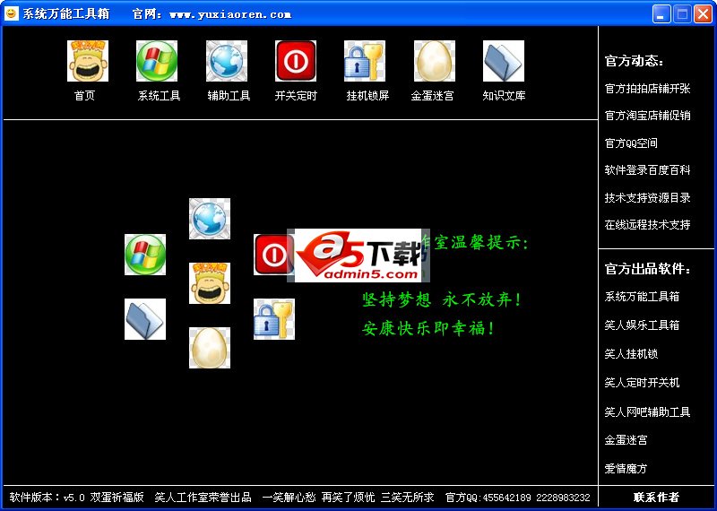Open 金蛋迷宫 link in right sidebar

point(626,440)
